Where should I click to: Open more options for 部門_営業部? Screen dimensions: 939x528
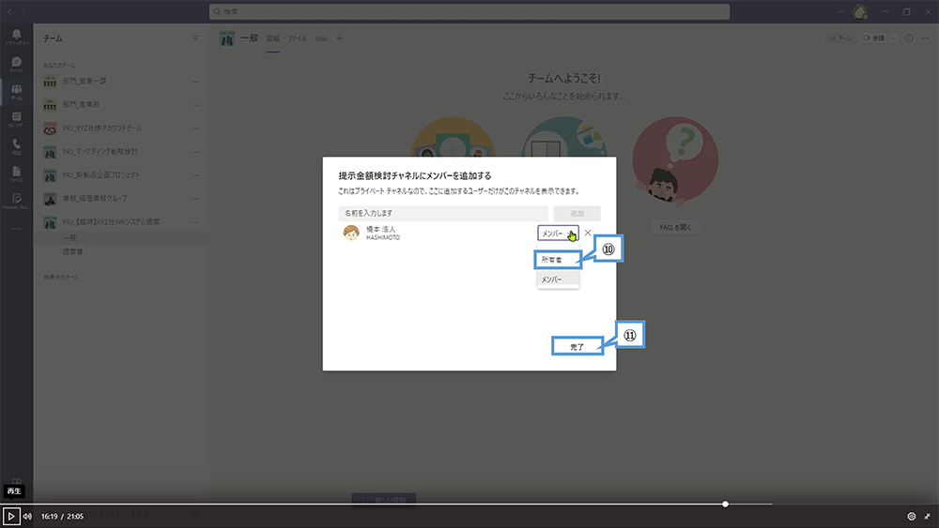pyautogui.click(x=195, y=105)
